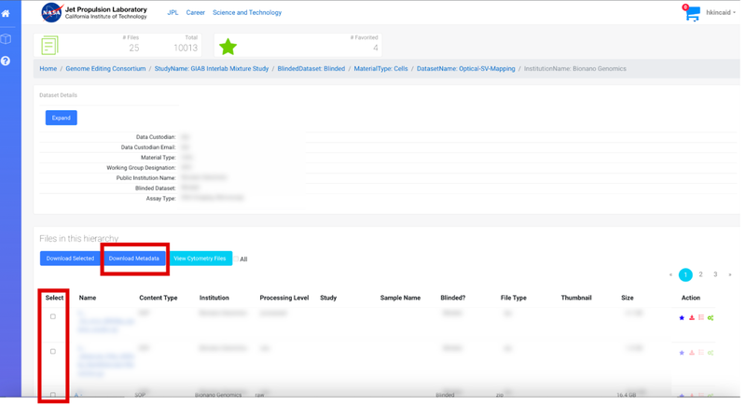Image resolution: width=746 pixels, height=405 pixels.
Task: Click the Institution column header
Action: click(214, 298)
